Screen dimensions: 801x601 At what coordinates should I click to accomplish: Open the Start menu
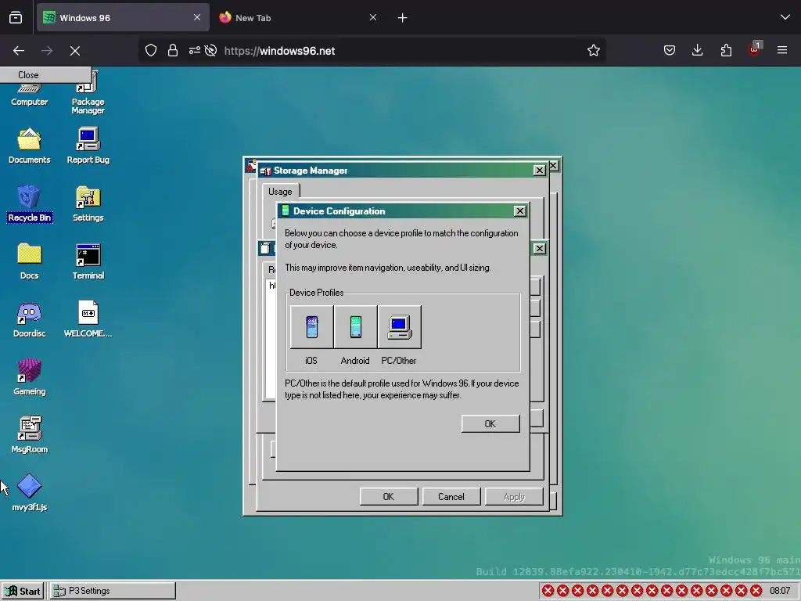23,591
